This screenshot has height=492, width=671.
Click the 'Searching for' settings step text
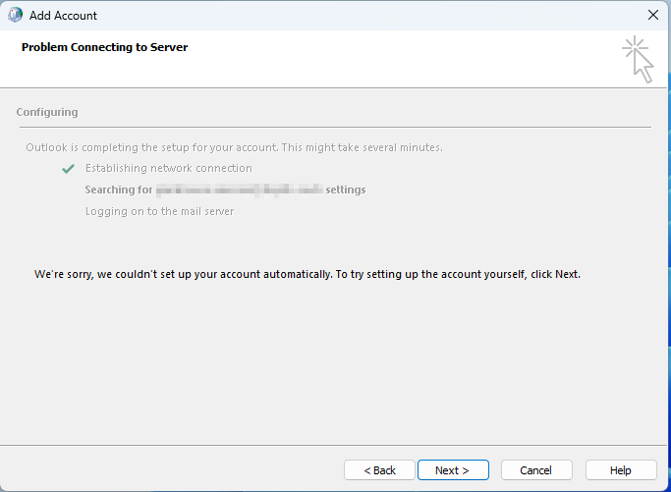225,190
